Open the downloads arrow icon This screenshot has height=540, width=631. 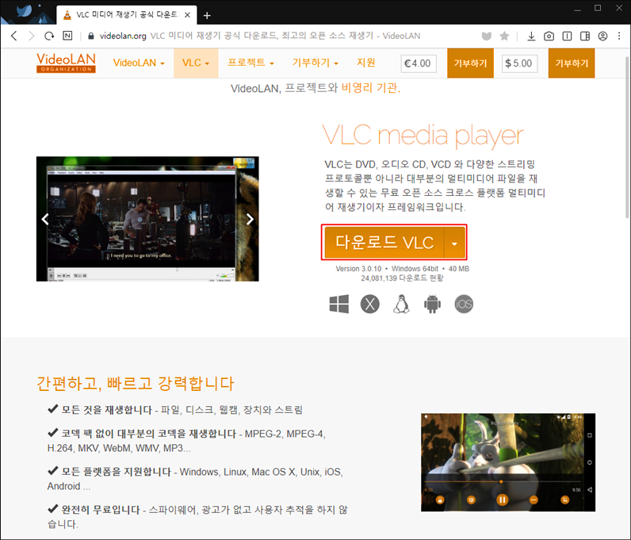[531, 36]
